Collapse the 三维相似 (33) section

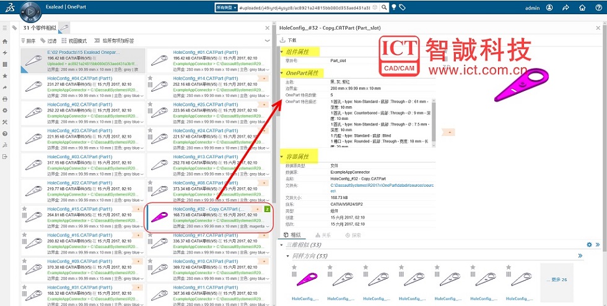click(x=282, y=245)
